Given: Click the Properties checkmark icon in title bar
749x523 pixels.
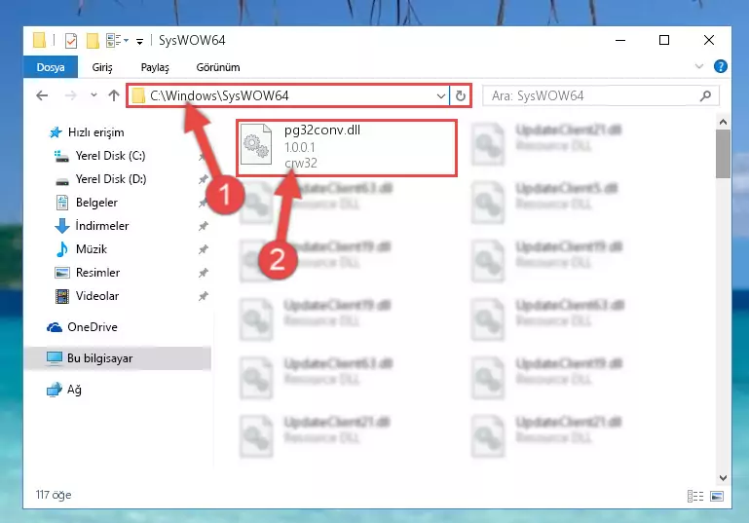Looking at the screenshot, I should pyautogui.click(x=71, y=41).
